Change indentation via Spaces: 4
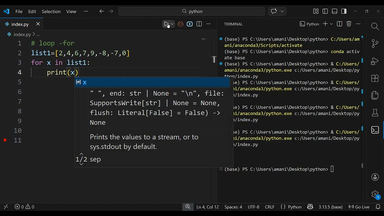The image size is (384, 216). tap(233, 207)
